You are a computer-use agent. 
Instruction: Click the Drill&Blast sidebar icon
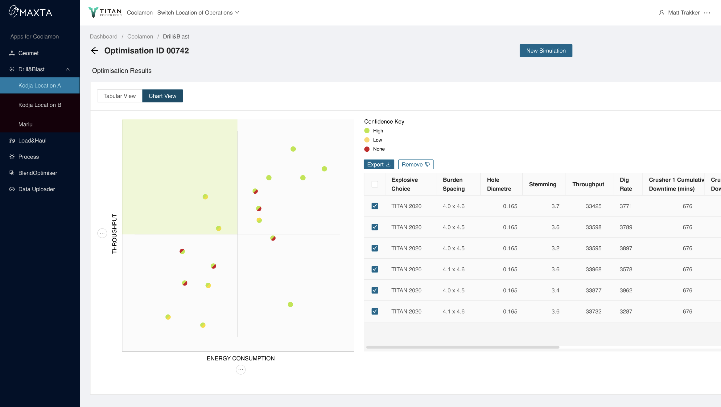(12, 69)
